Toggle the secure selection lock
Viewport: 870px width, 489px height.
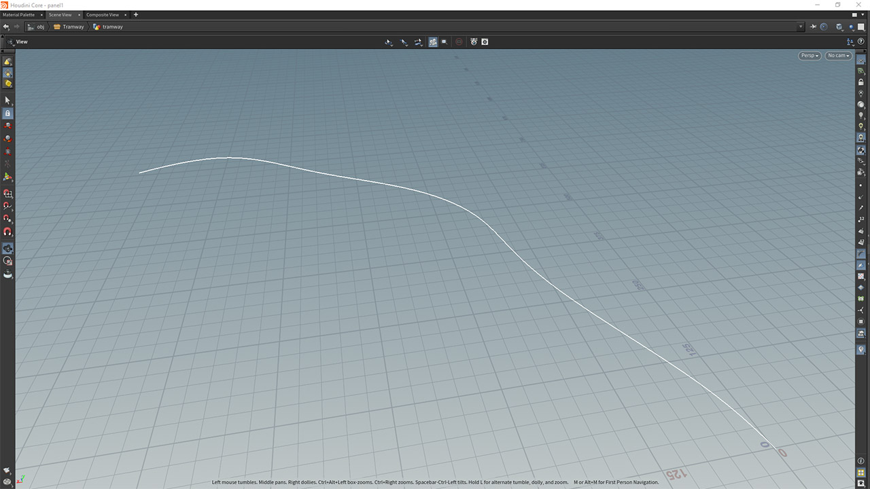tap(7, 113)
